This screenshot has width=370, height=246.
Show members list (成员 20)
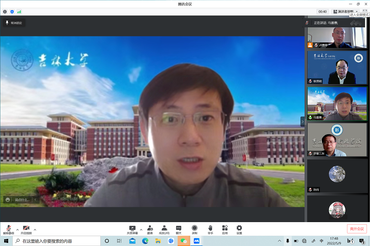[x=164, y=229]
